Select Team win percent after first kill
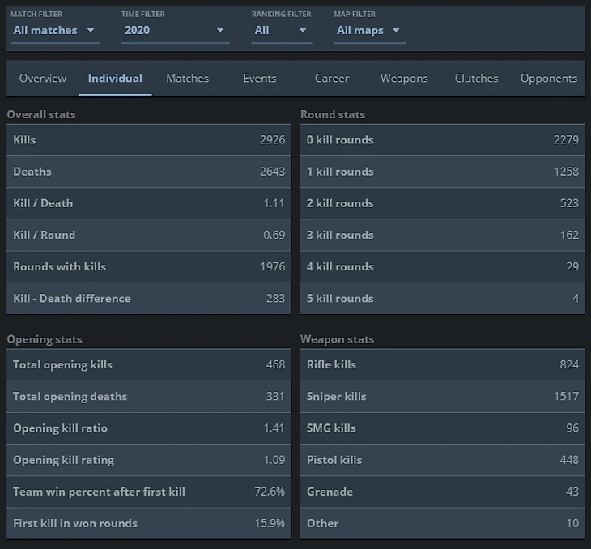 click(148, 492)
